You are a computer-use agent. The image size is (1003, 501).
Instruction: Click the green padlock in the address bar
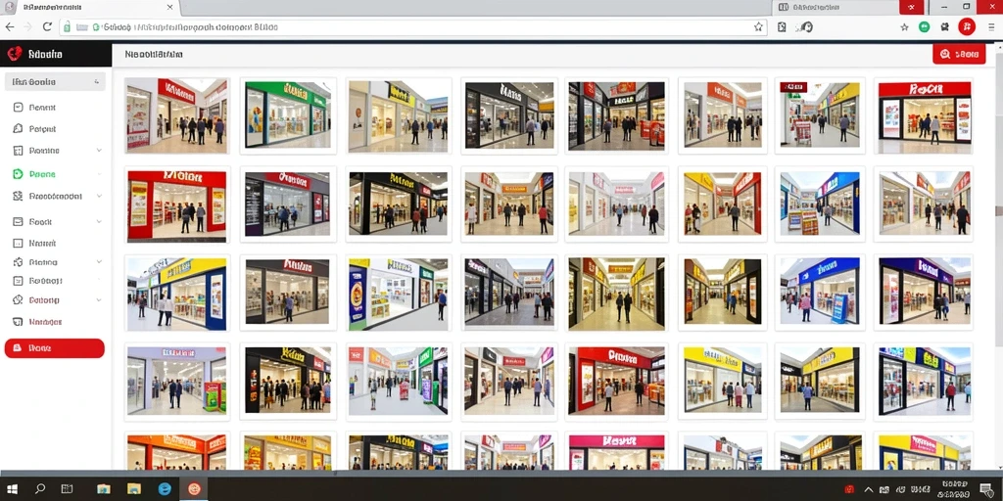66,27
